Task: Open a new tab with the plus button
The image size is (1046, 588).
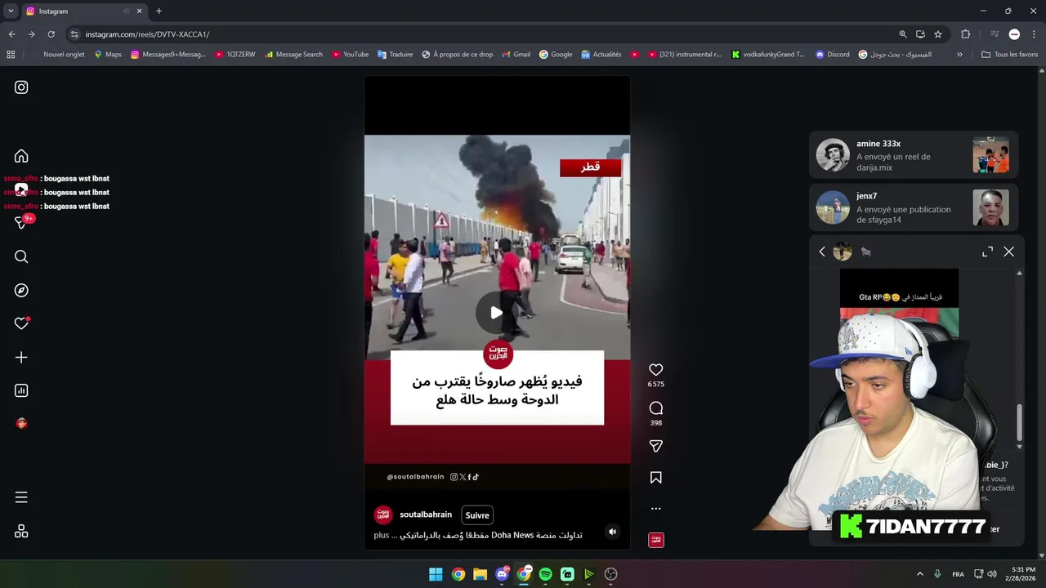Action: coord(159,11)
